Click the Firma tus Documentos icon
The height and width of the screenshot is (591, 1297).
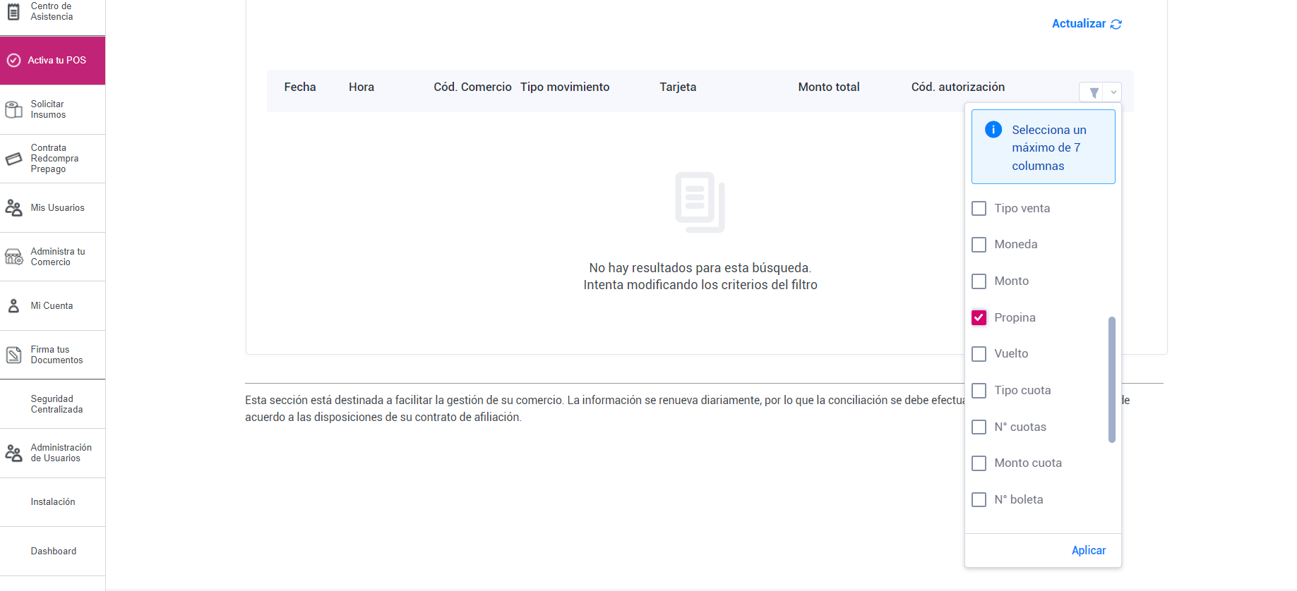pos(13,355)
